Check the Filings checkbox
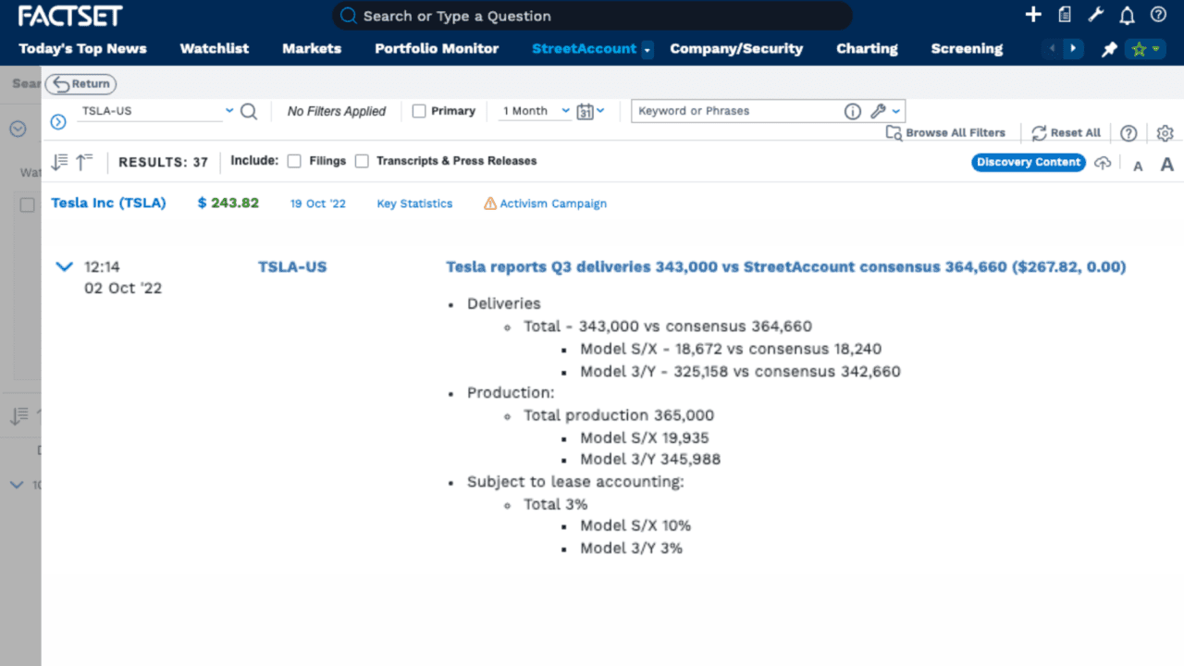This screenshot has width=1184, height=666. [294, 161]
